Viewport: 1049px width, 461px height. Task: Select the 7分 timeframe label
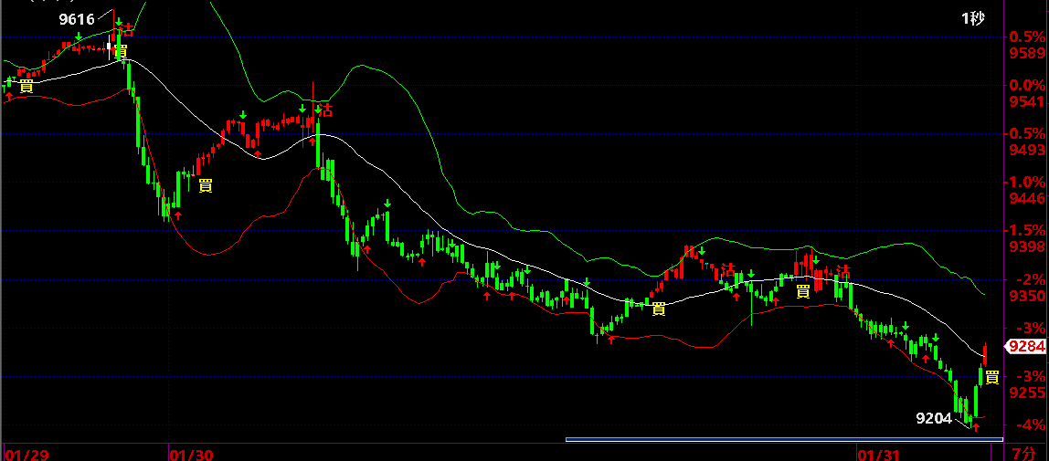[1024, 453]
